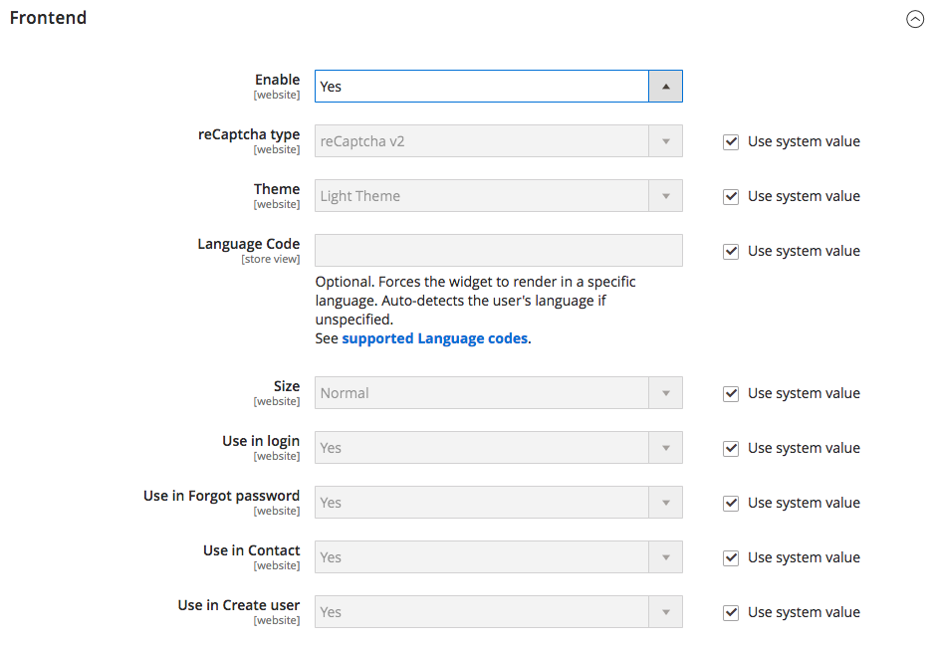The image size is (933, 646).
Task: Open the Use in login dropdown
Action: (x=665, y=447)
